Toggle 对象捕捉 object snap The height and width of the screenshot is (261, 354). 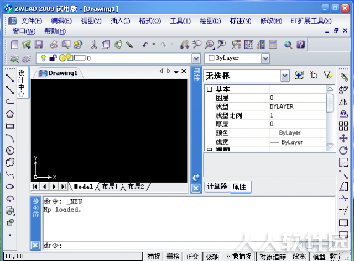pyautogui.click(x=238, y=256)
